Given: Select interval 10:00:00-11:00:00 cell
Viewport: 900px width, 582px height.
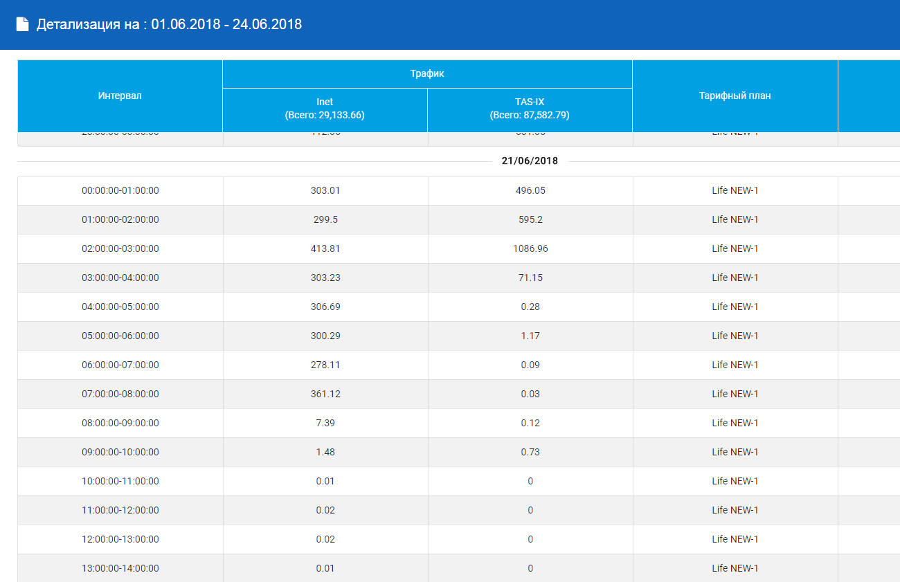Looking at the screenshot, I should click(x=120, y=481).
